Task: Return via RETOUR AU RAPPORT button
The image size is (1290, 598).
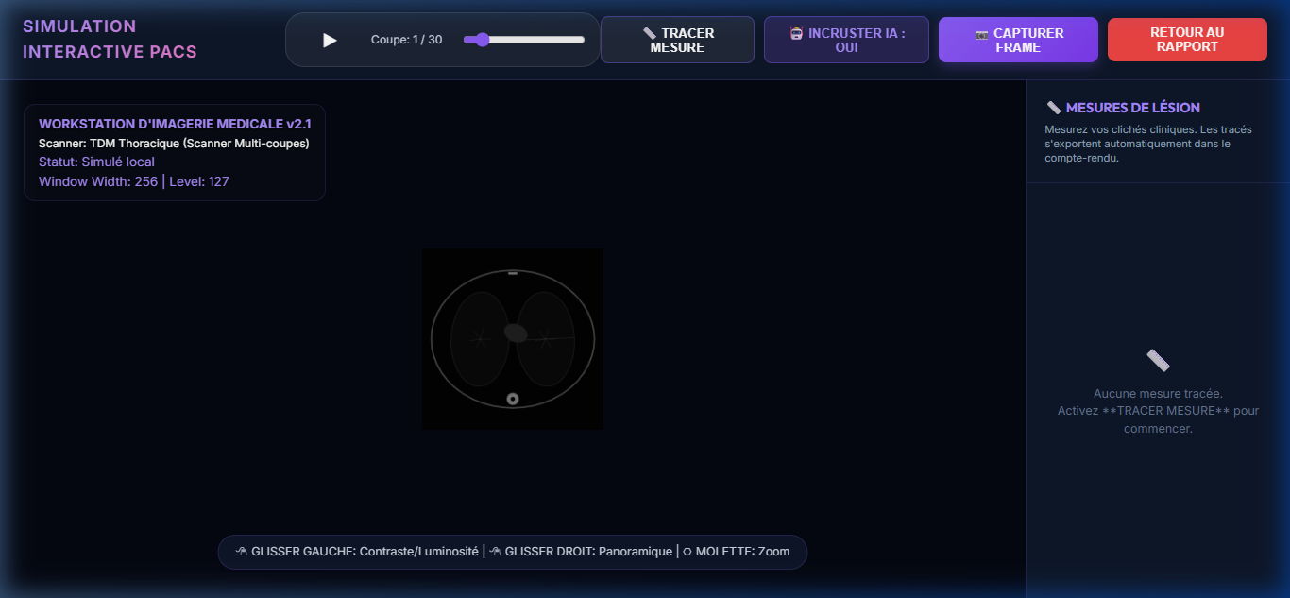Action: tap(1187, 40)
